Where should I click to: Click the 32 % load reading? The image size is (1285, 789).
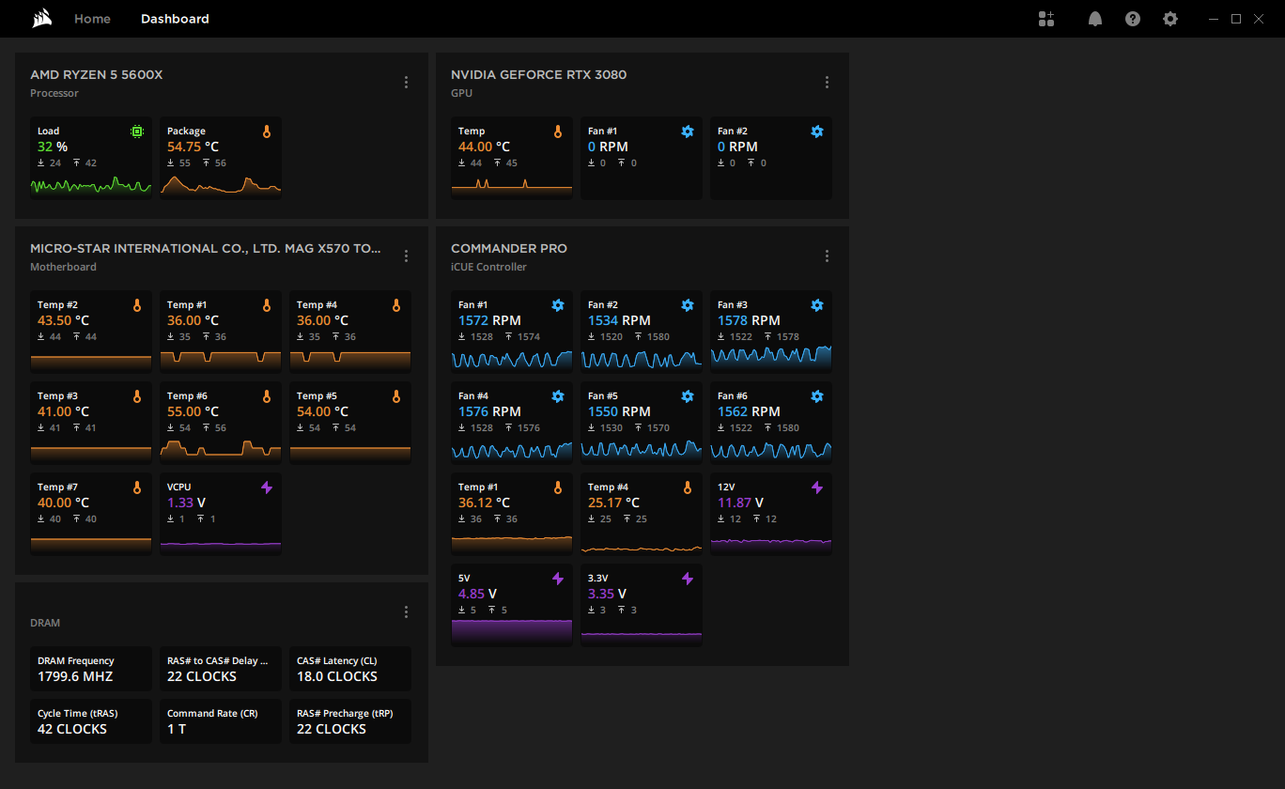point(53,147)
